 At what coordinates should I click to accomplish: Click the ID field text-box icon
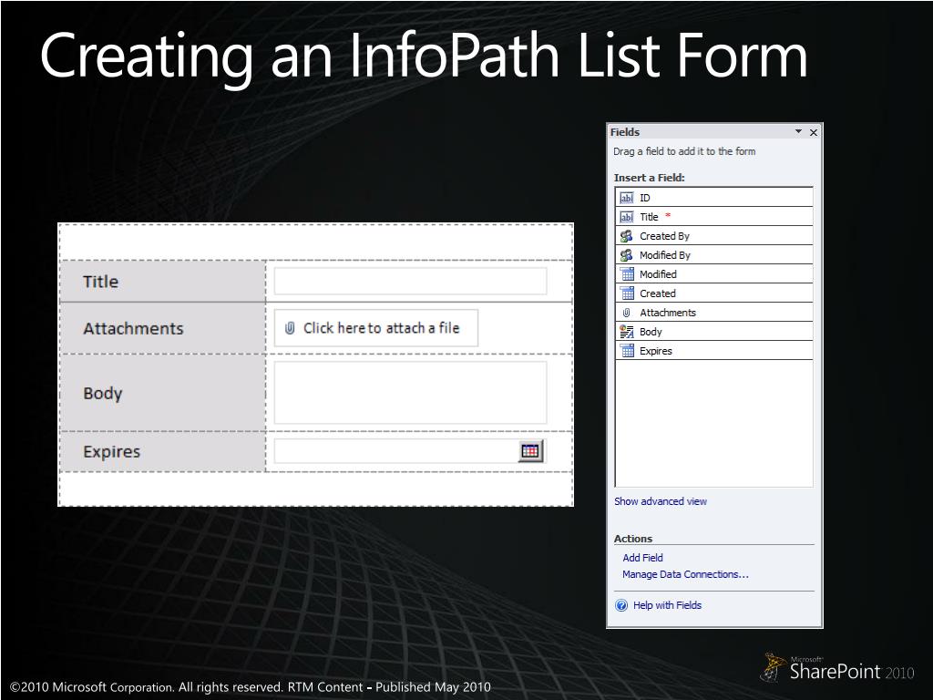[627, 198]
